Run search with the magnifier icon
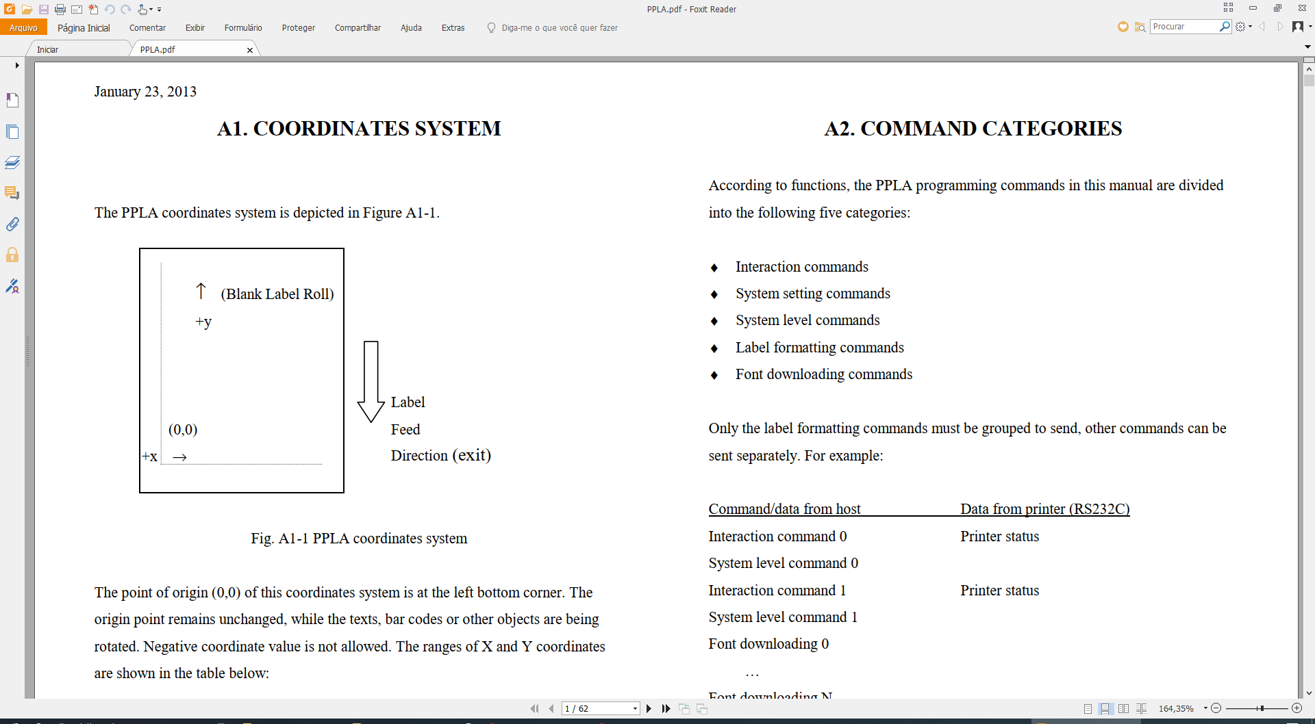 tap(1225, 27)
